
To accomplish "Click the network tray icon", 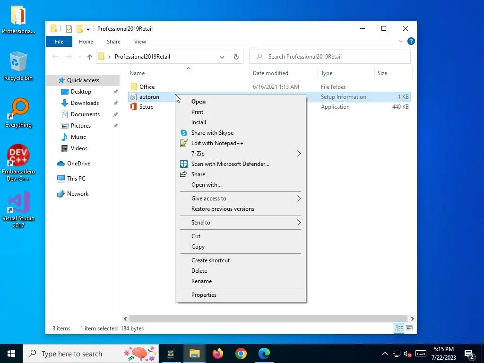I will [x=397, y=354].
